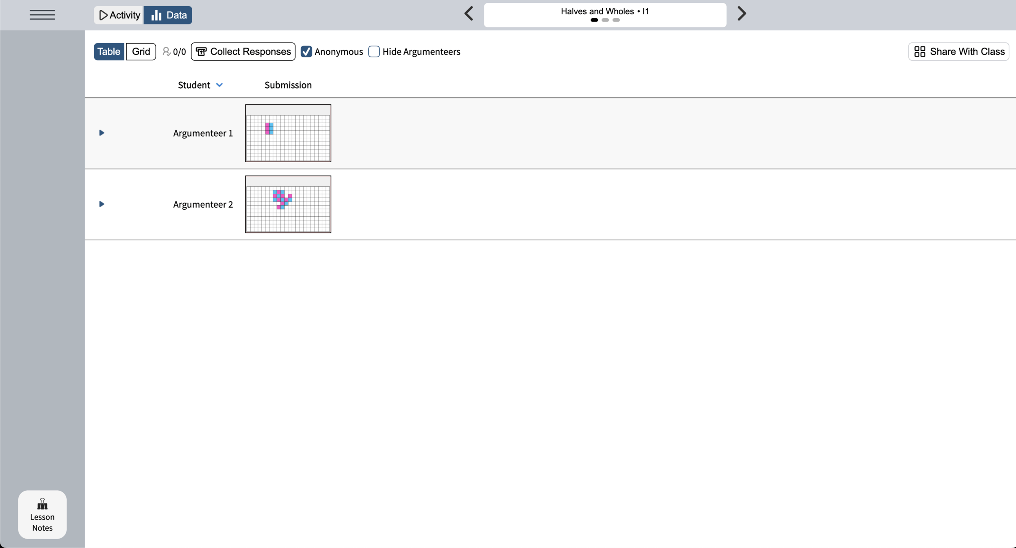1016x548 pixels.
Task: Click the Submission column header
Action: (288, 85)
